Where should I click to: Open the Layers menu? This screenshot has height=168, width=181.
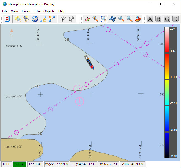[26, 11]
